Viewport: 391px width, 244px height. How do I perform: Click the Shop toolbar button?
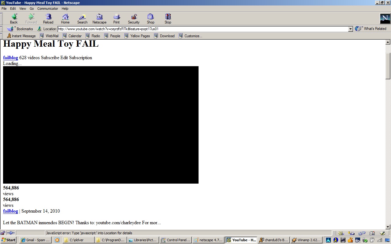click(151, 19)
